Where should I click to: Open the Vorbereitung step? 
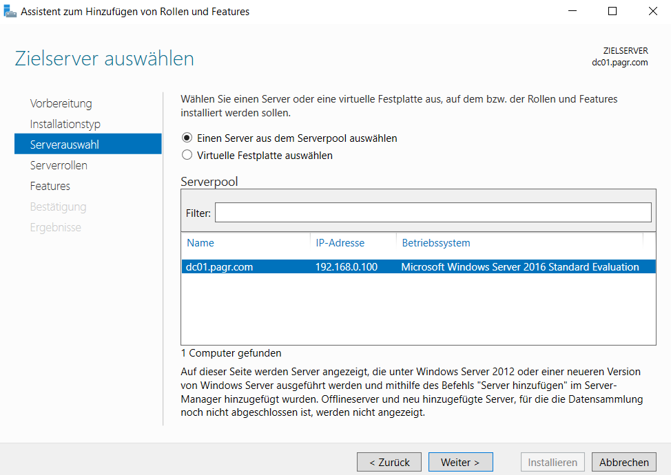click(x=61, y=103)
